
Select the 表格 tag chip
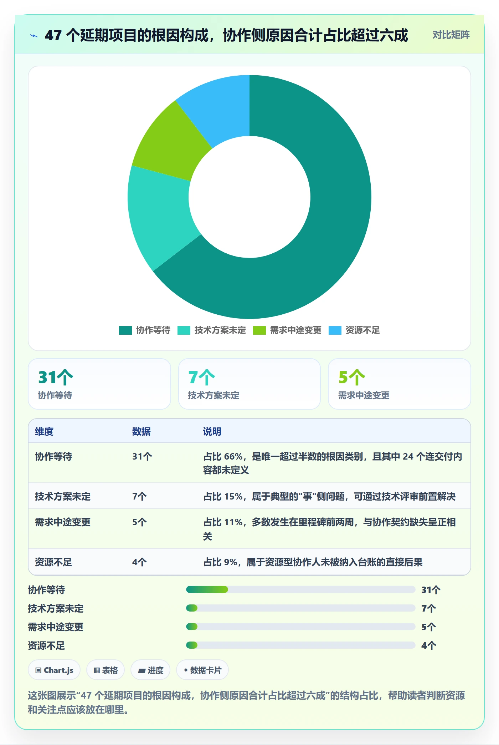click(x=106, y=670)
